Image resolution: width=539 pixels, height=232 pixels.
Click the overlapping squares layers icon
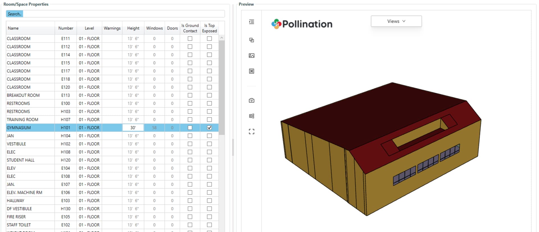252,40
